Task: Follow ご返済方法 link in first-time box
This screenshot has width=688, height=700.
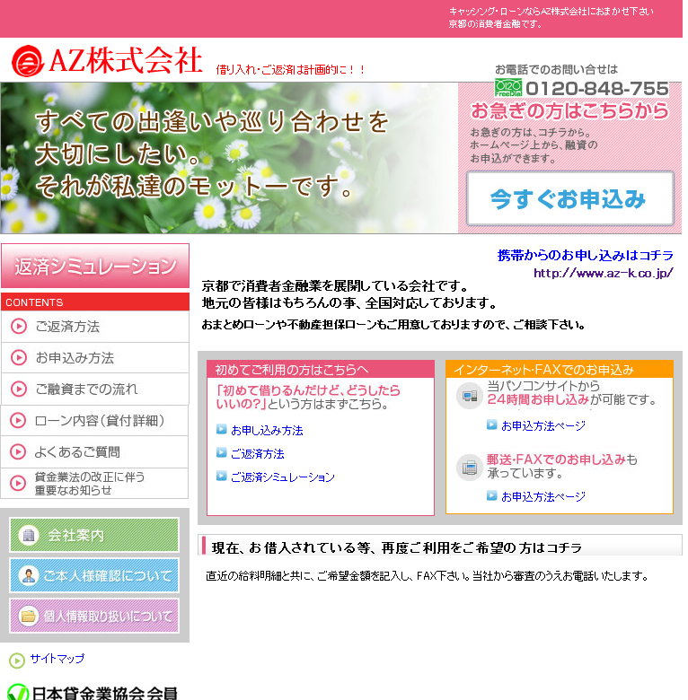Action: 258,454
